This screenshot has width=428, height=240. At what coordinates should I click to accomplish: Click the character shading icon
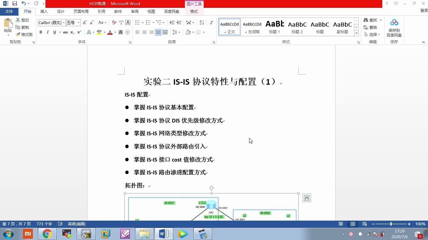point(121,32)
